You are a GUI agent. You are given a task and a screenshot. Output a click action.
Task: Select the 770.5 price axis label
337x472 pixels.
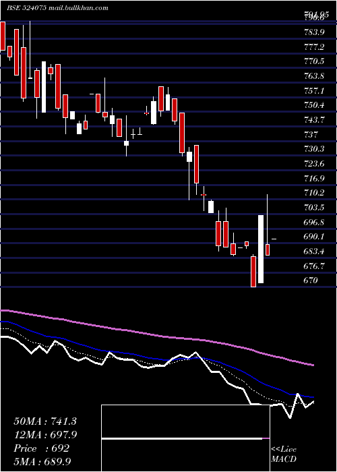314,61
